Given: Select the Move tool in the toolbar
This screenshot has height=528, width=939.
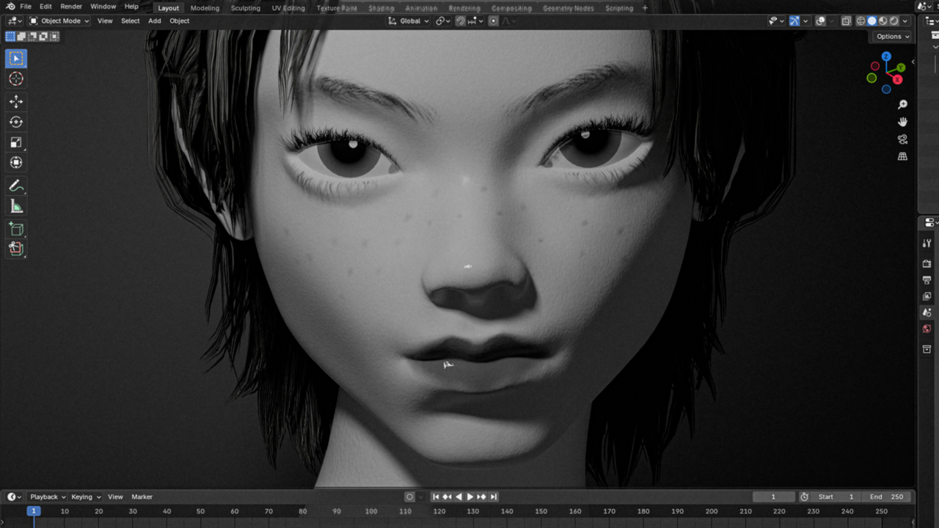Looking at the screenshot, I should click(x=16, y=102).
